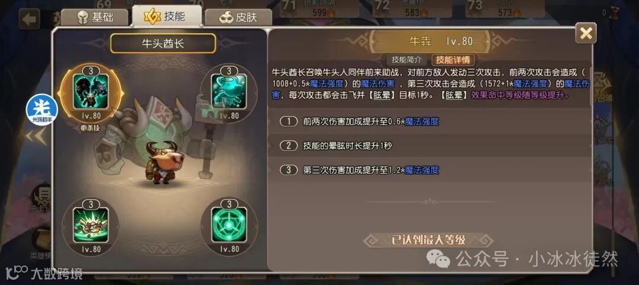
Task: Select the 技能详情 detail toggle
Action: (453, 60)
